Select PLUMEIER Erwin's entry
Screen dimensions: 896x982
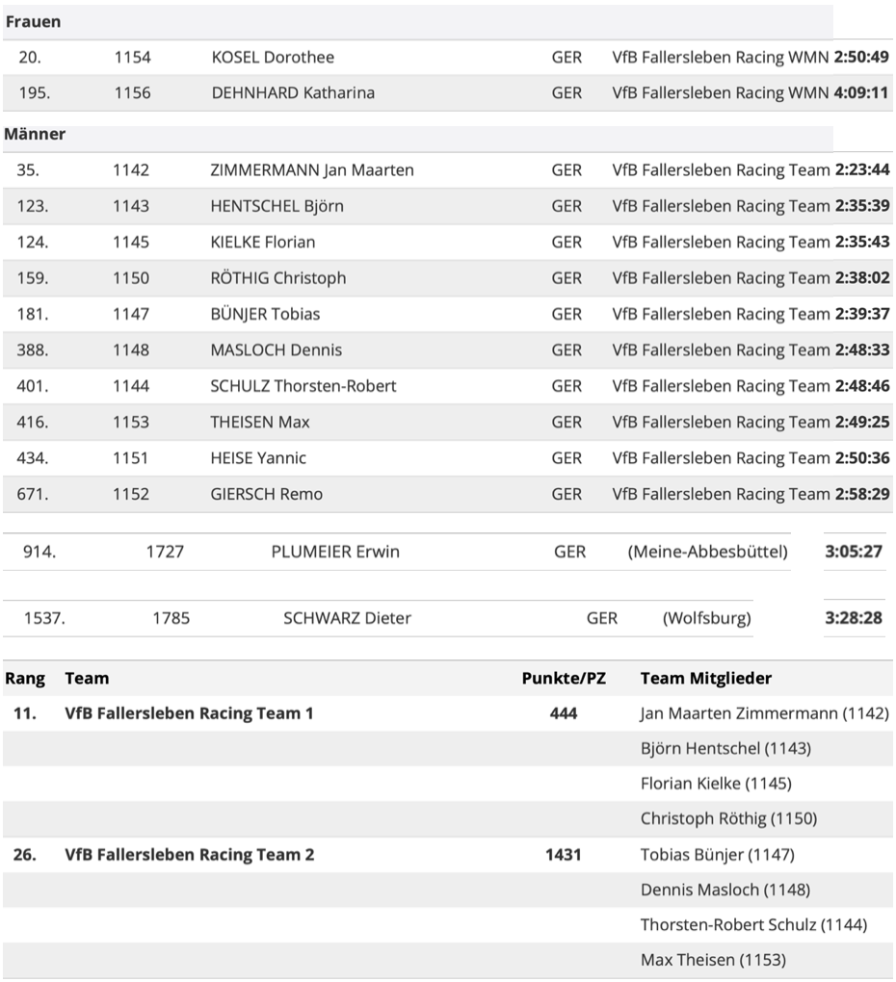pos(335,552)
